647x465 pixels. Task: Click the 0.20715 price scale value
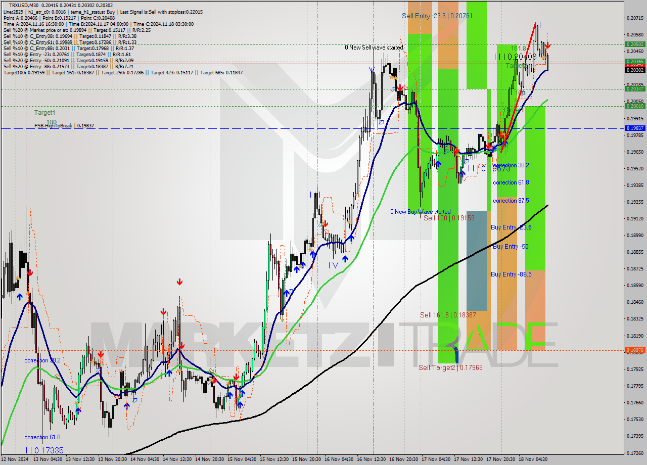634,18
